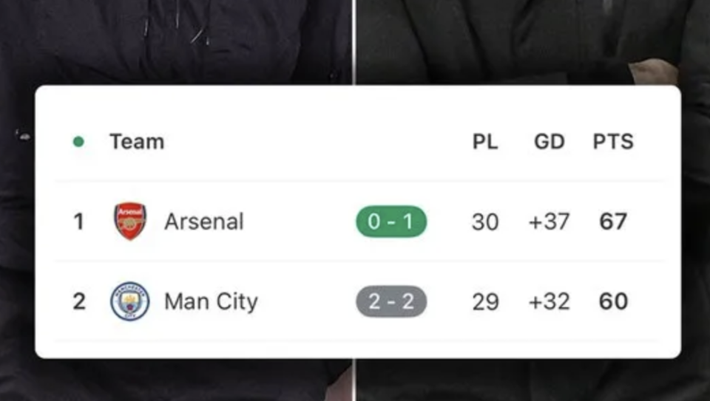Click Arsenal's 30 games played value
The image size is (710, 401).
[x=485, y=222]
